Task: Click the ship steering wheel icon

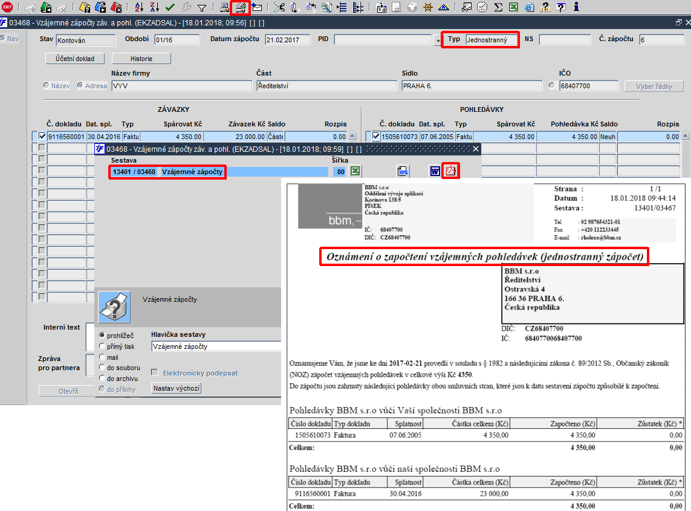Action: pos(427,7)
